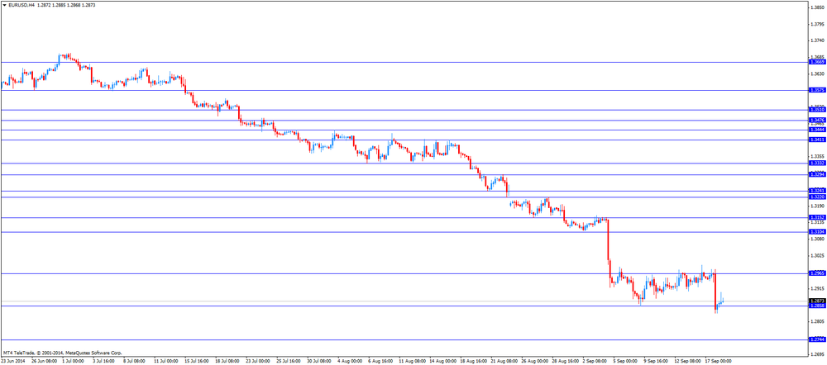Image resolution: width=827 pixels, height=365 pixels.
Task: Click the 23 Jul 00:00 time label
Action: [258, 362]
